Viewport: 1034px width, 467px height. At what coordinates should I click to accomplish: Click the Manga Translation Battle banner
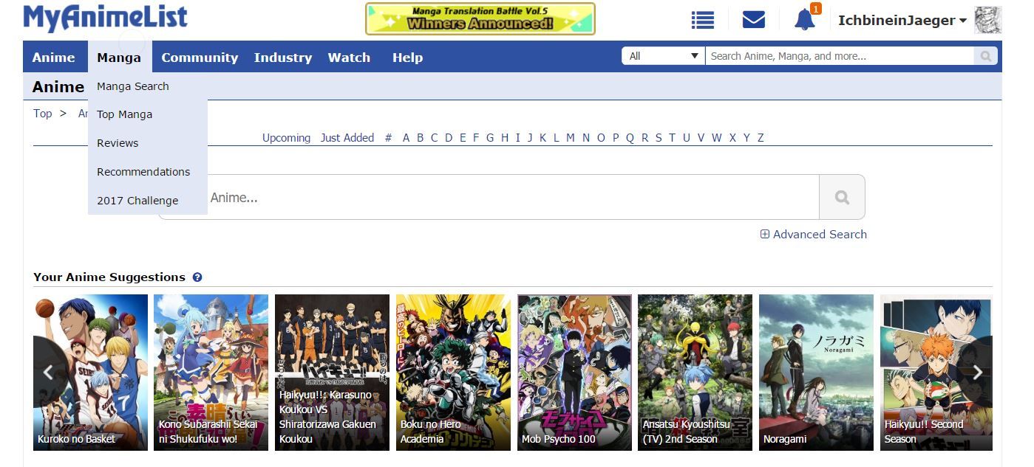point(480,18)
